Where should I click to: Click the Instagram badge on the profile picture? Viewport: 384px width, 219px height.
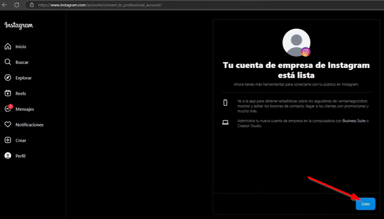305,52
